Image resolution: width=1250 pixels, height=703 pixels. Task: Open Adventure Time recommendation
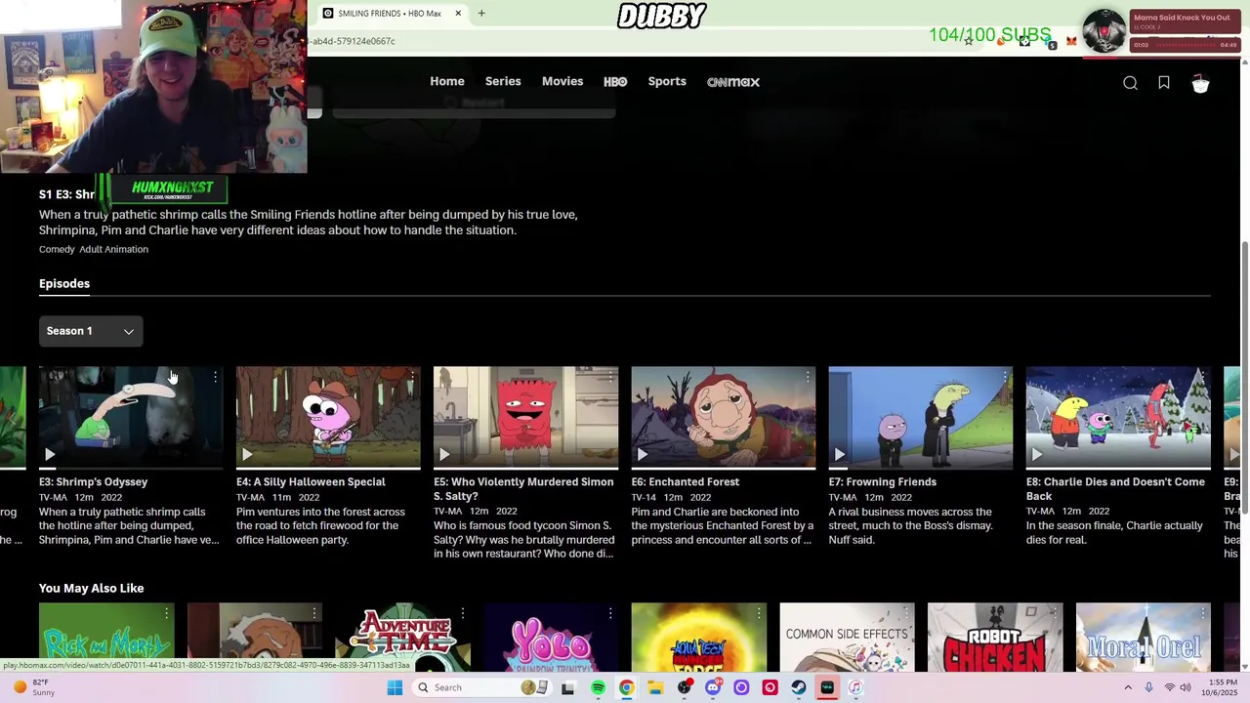click(402, 639)
